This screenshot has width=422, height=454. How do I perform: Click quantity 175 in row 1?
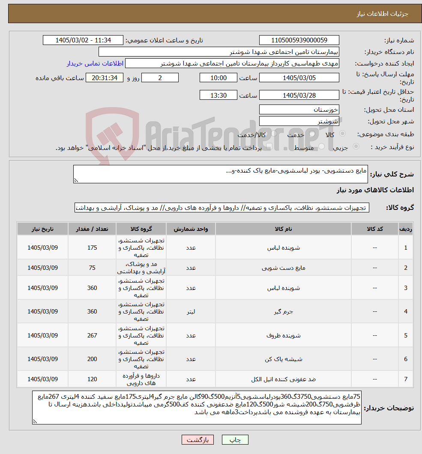pyautogui.click(x=92, y=248)
